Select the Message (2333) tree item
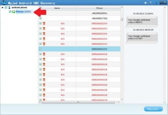Image resolution: width=168 pixels, height=115 pixels. click(x=23, y=12)
